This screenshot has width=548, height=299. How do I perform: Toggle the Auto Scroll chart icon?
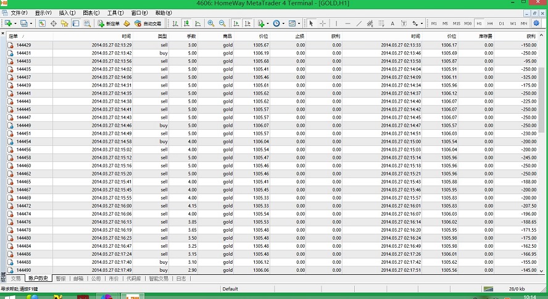(x=236, y=23)
